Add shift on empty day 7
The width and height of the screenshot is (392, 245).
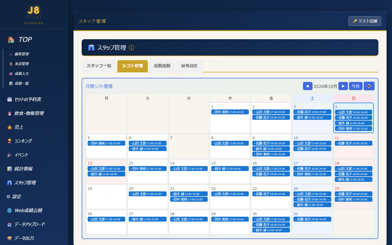click(x=189, y=144)
